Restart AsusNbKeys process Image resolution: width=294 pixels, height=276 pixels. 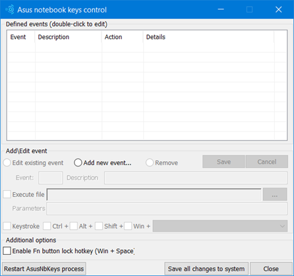coord(44,269)
